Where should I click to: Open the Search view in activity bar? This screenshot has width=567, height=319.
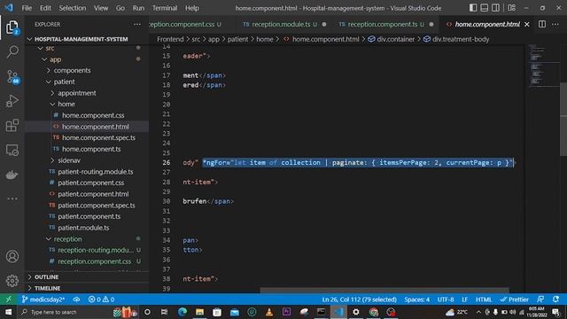[12, 51]
